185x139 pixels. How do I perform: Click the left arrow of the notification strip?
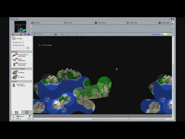coord(31,29)
